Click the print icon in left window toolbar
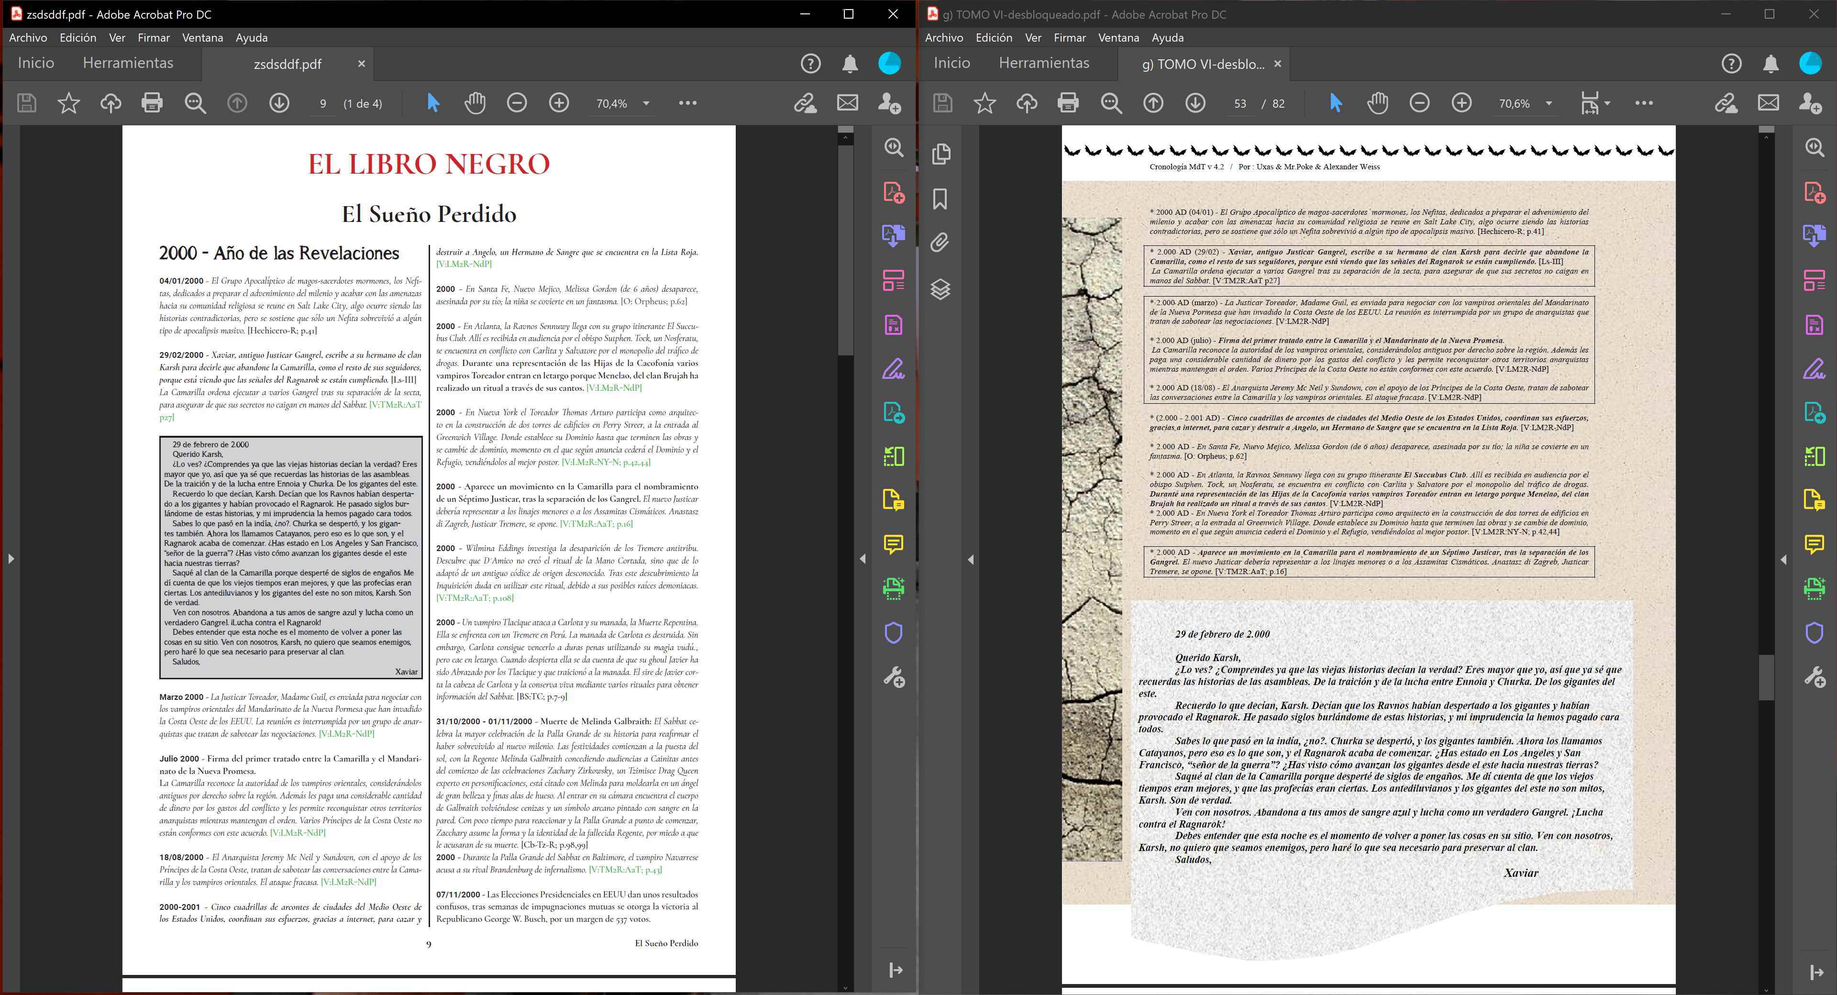 (x=152, y=103)
